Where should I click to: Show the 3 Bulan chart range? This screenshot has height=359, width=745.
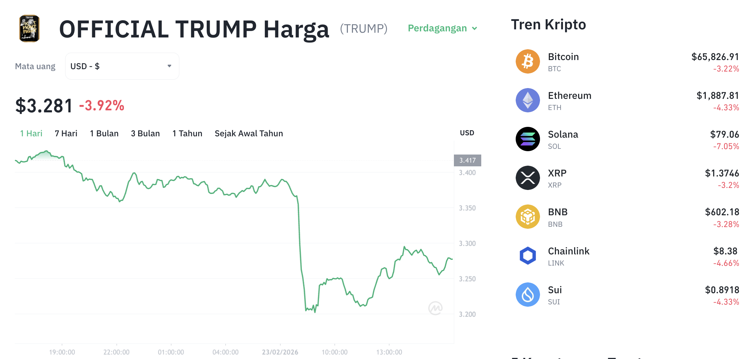(x=145, y=134)
